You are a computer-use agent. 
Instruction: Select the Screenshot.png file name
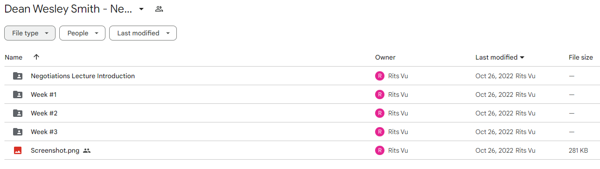[x=55, y=150]
